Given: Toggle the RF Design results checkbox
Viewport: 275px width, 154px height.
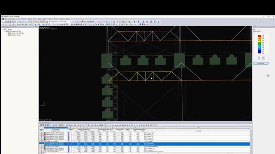Looking at the screenshot, I should point(5,29).
